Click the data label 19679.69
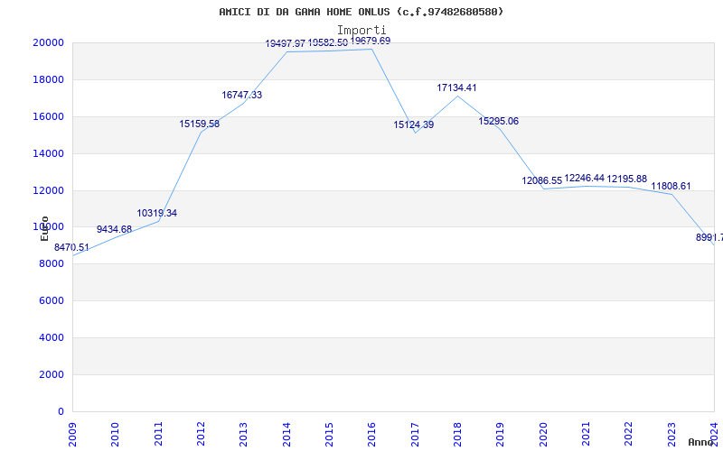This screenshot has width=723, height=451. 371,41
